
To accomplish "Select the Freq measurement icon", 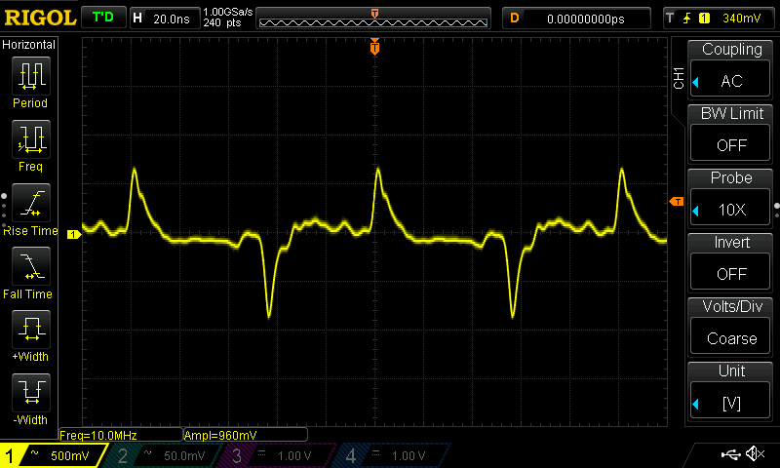I will (x=31, y=139).
